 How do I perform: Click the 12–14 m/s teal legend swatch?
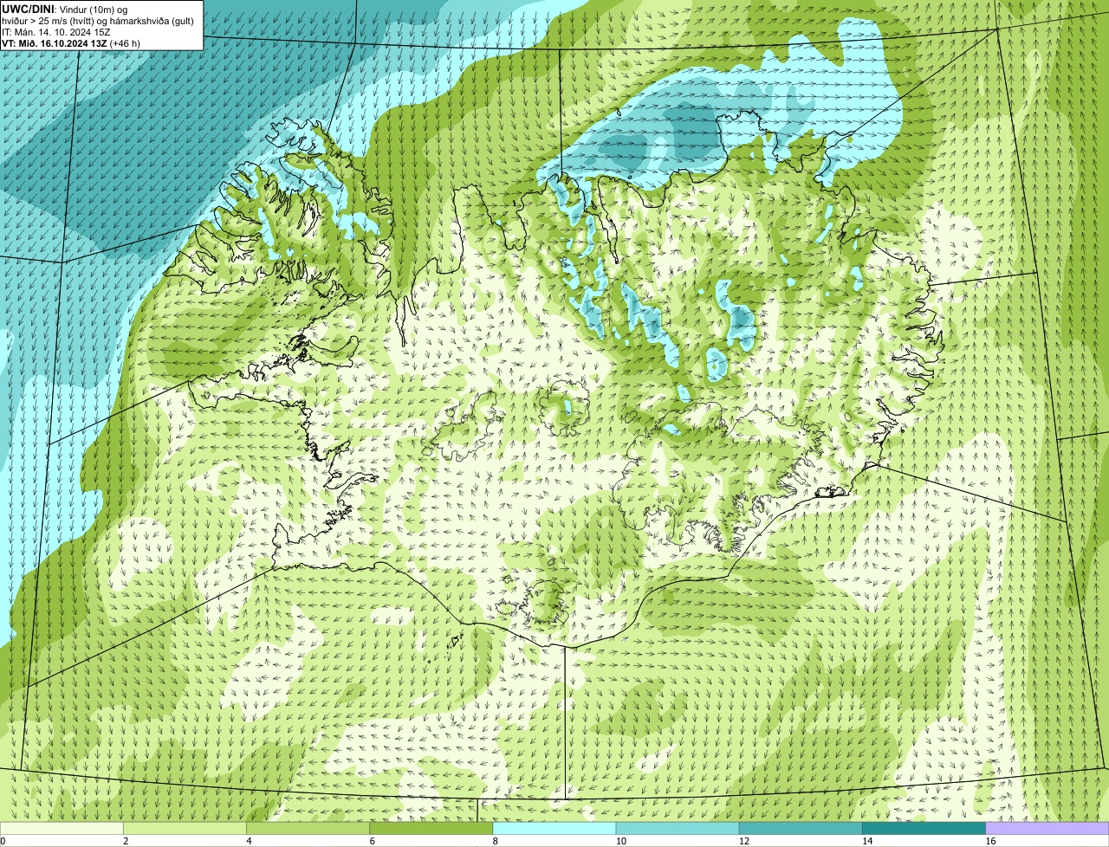tap(801, 828)
